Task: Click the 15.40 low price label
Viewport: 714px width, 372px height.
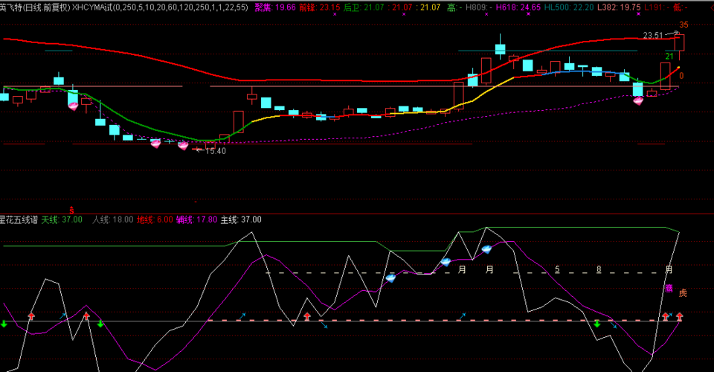Action: pyautogui.click(x=216, y=151)
